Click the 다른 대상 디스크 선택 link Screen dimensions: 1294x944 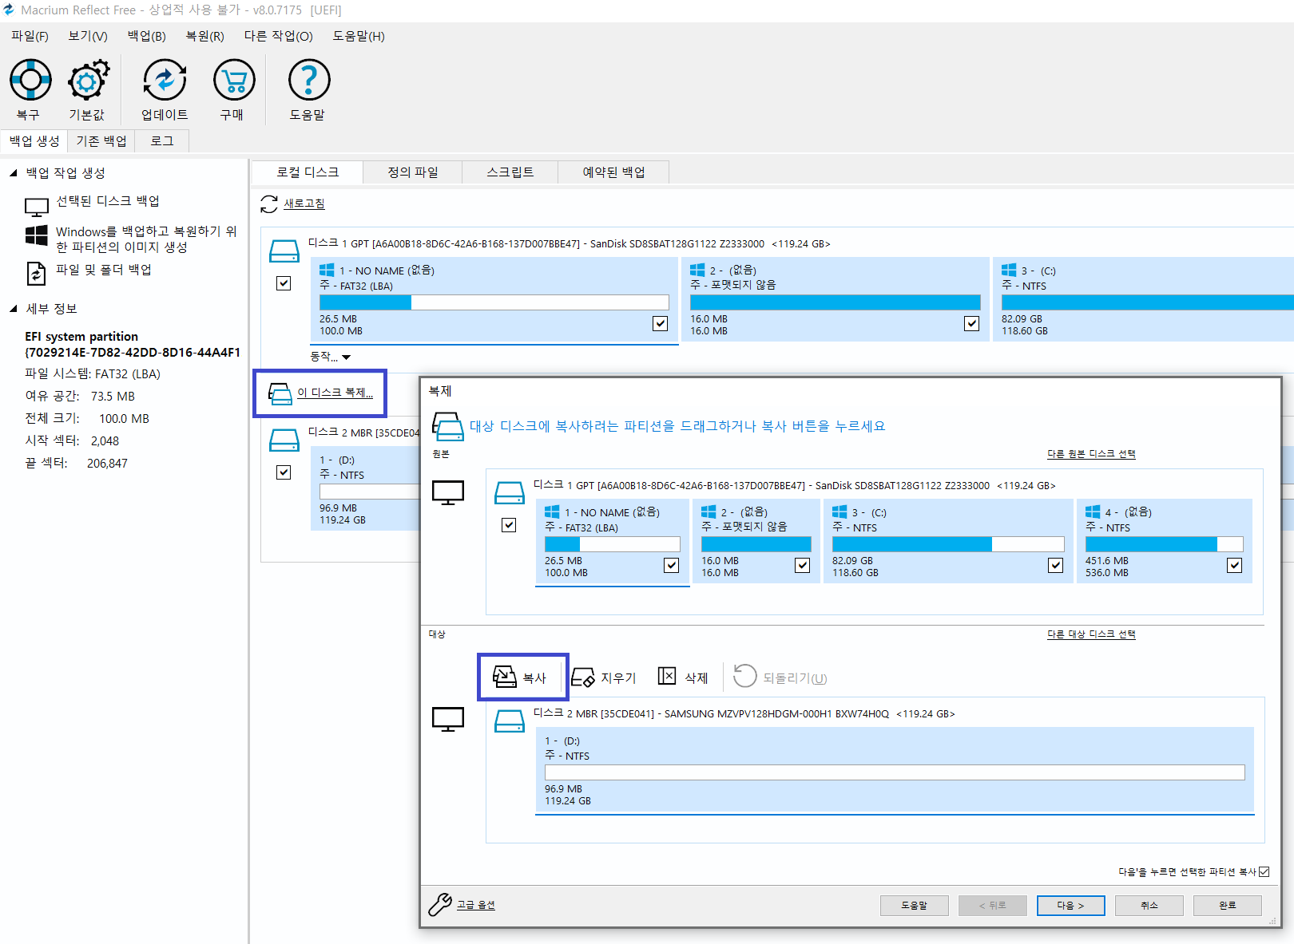point(1091,634)
